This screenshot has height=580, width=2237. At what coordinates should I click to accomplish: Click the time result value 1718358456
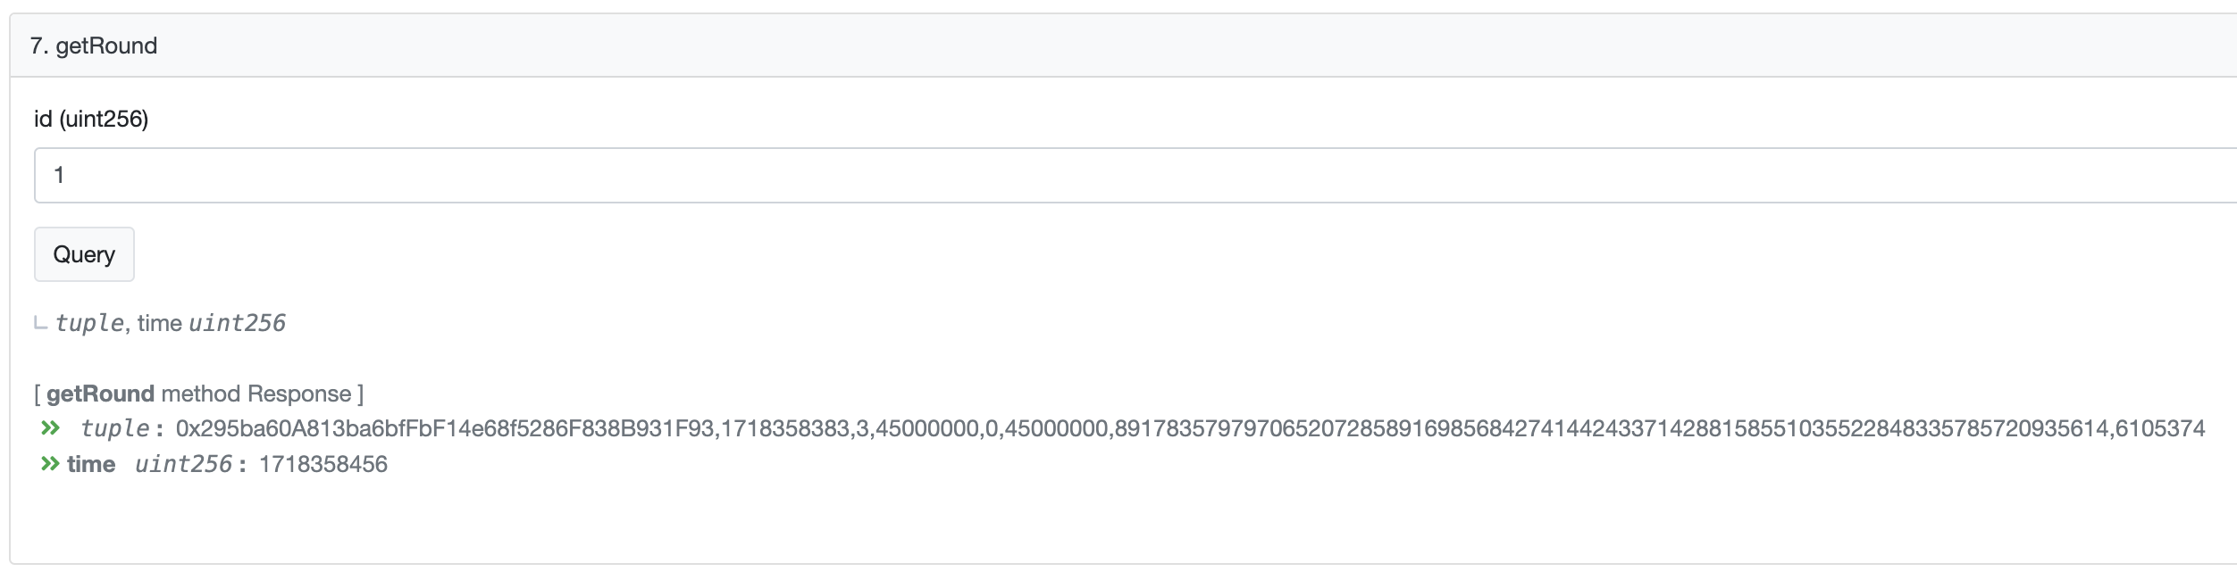click(x=323, y=464)
